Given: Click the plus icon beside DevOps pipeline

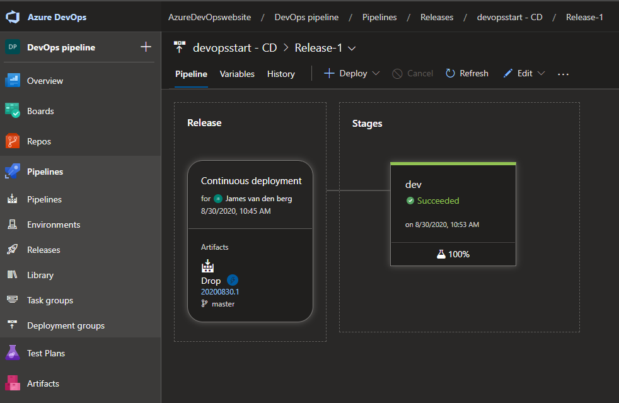Looking at the screenshot, I should coord(146,47).
